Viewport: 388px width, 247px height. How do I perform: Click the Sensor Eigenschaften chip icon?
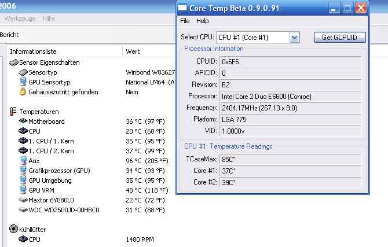point(14,62)
